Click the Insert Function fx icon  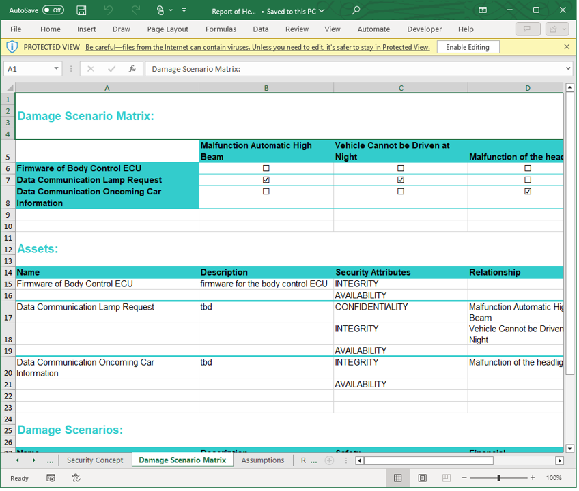(x=133, y=69)
